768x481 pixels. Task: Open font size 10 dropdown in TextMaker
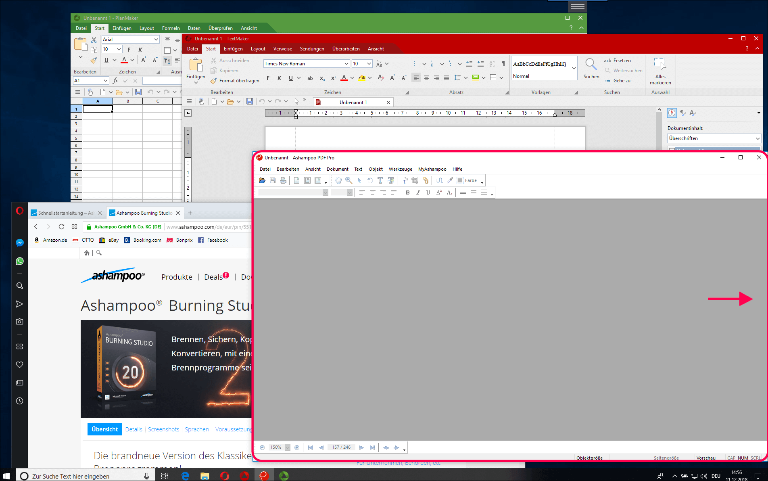[x=369, y=64]
